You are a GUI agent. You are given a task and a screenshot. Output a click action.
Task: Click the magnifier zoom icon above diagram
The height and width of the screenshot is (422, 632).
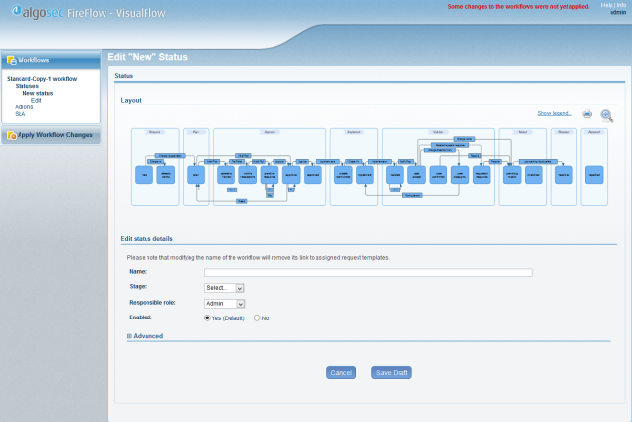click(x=607, y=114)
